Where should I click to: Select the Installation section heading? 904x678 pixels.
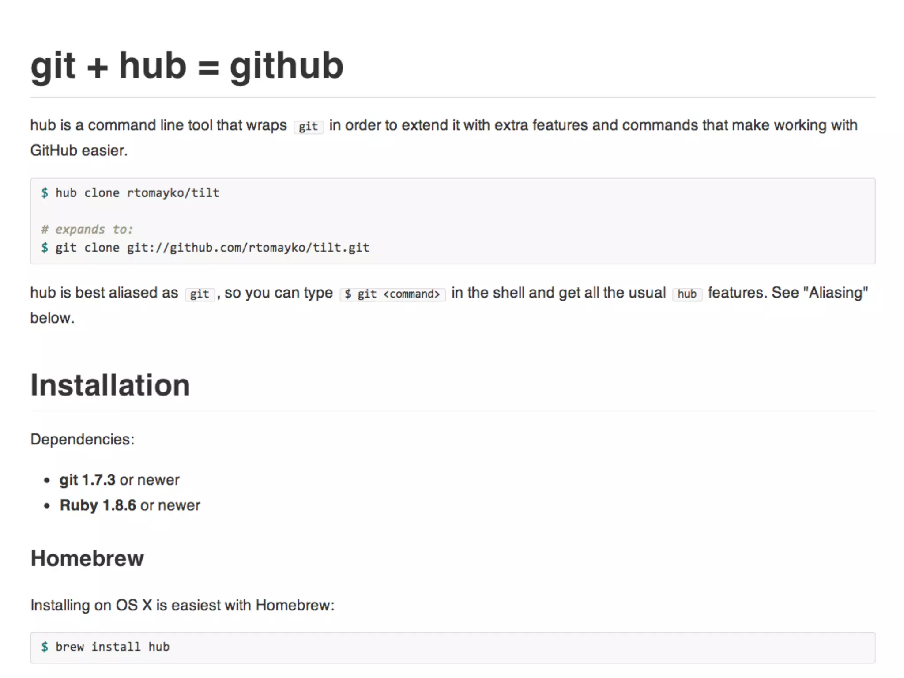point(110,385)
